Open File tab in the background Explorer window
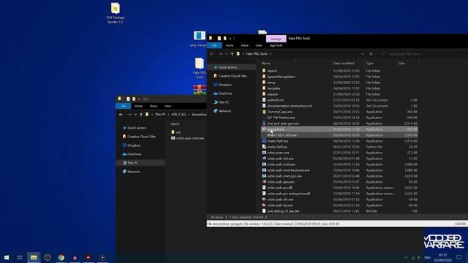The height and width of the screenshot is (263, 468). pyautogui.click(x=123, y=106)
